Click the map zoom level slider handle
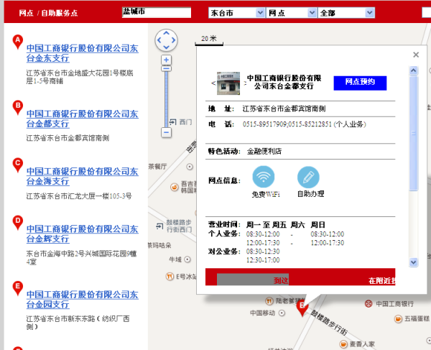Viewport: 431px width, 350px height. click(x=166, y=69)
